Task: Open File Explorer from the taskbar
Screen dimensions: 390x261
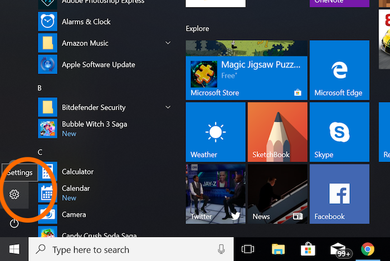Action: pos(278,249)
